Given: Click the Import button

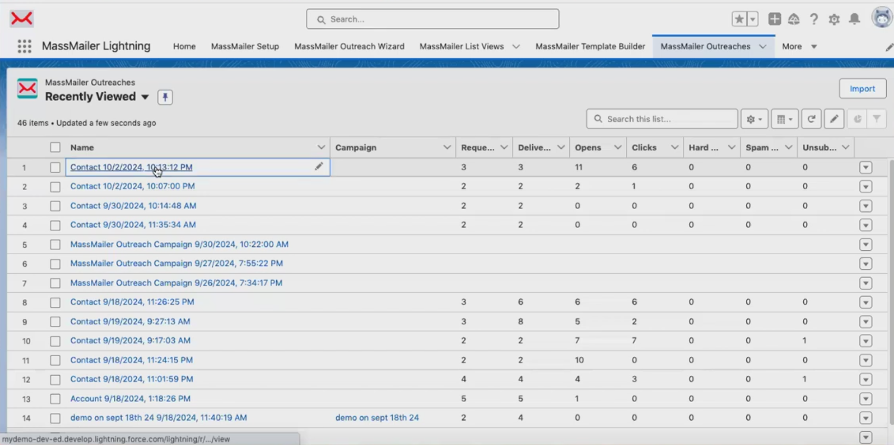Looking at the screenshot, I should pos(863,89).
